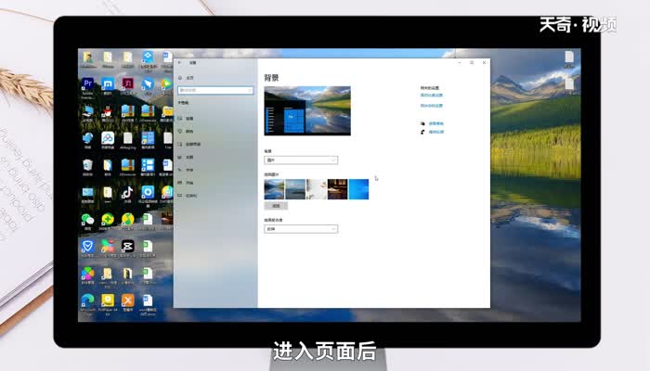Launch the DingTalk blue wing icon

pos(148,84)
